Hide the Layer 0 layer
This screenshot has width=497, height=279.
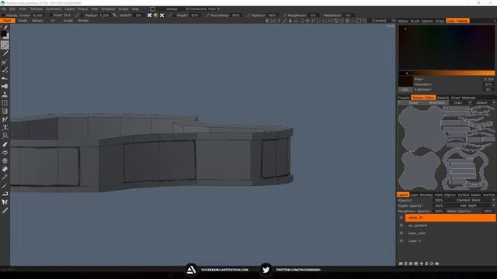(401, 241)
